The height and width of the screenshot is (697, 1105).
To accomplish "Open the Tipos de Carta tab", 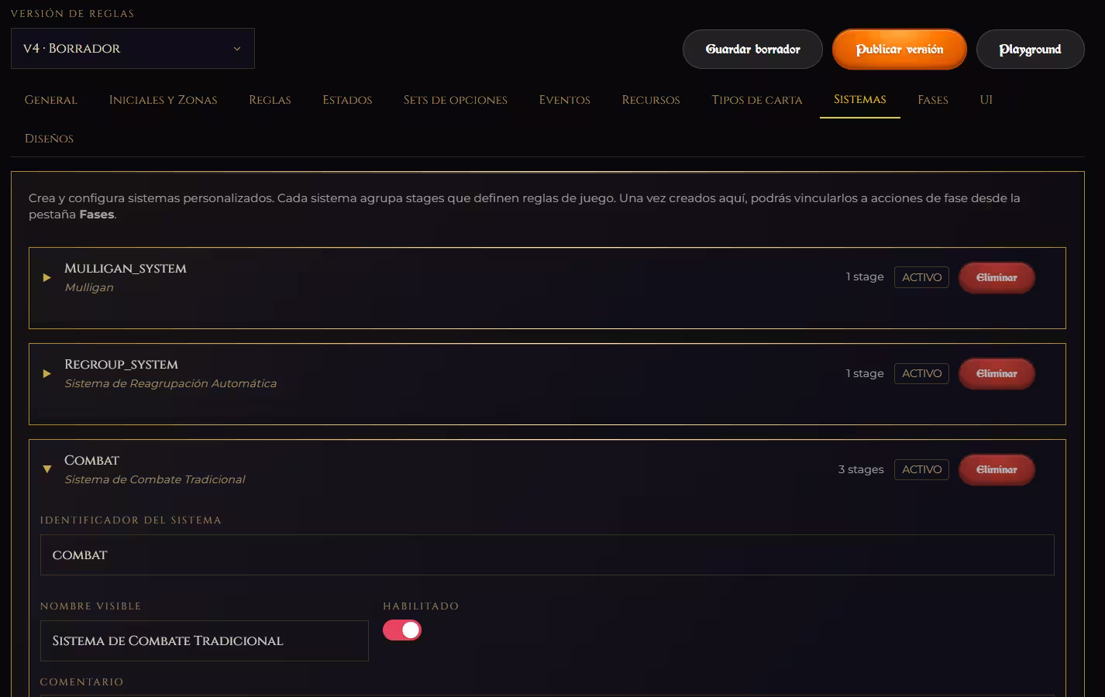I will pos(756,100).
